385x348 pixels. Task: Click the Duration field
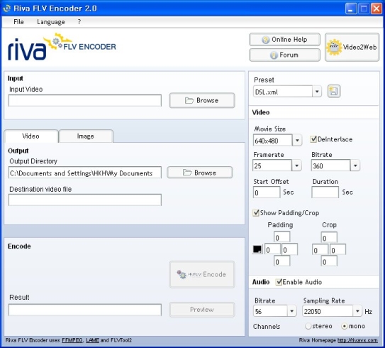(325, 192)
